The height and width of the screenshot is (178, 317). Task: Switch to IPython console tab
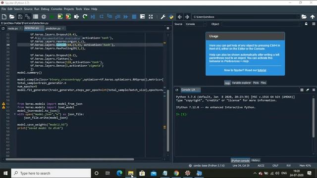[x=240, y=160]
